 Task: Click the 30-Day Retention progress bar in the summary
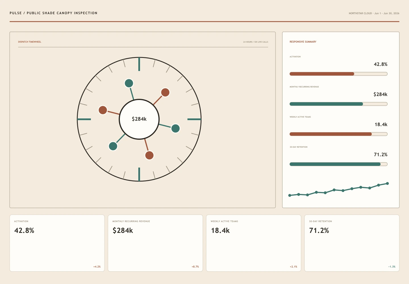click(339, 164)
